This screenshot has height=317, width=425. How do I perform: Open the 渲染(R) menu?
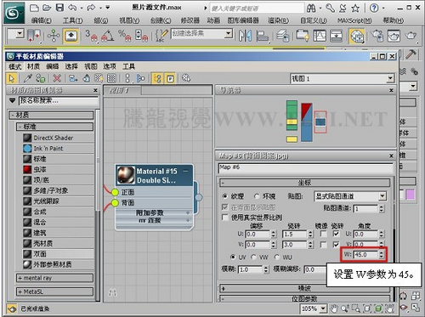(x=278, y=20)
